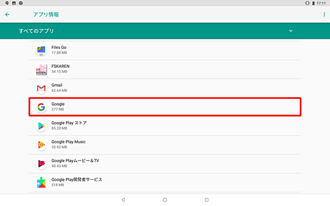Click the 85.20 MB size text
Image resolution: width=330 pixels, height=206 pixels.
[59, 128]
